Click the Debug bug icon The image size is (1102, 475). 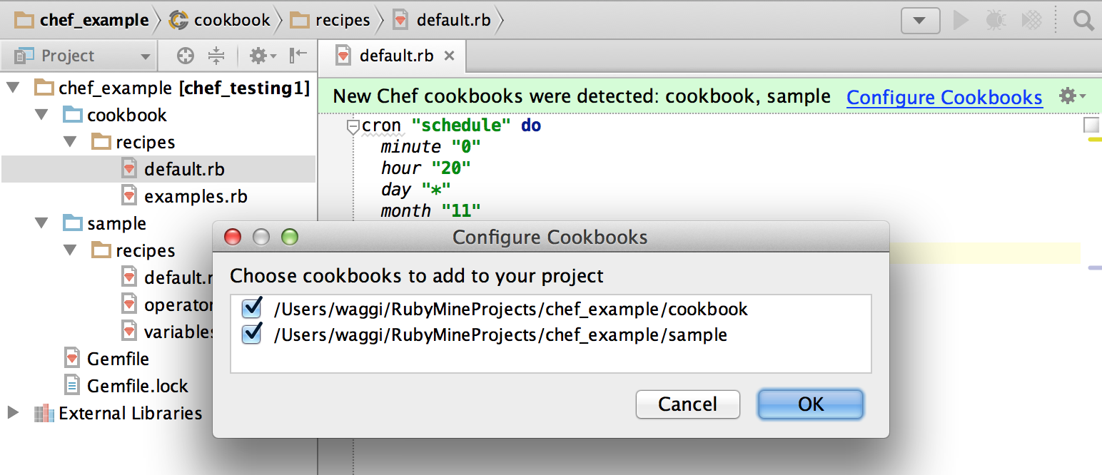(996, 20)
